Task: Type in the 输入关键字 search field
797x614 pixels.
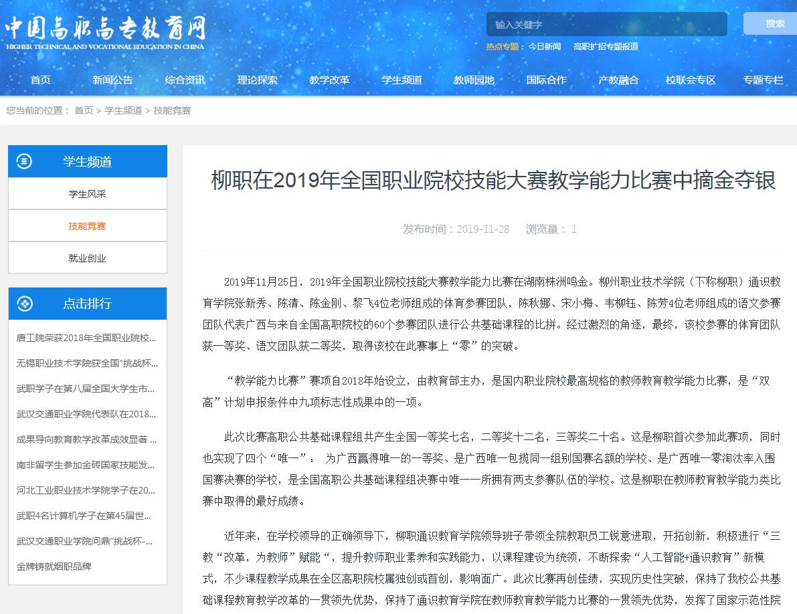Action: [606, 25]
